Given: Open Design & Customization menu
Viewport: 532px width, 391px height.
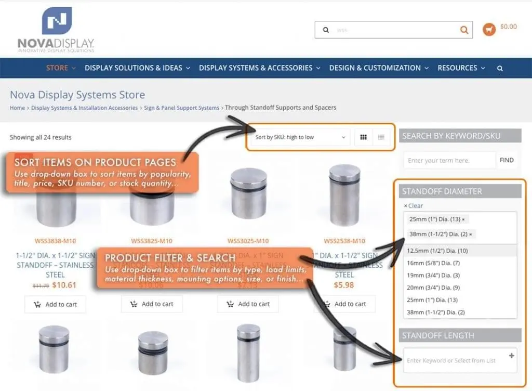Looking at the screenshot, I should 379,68.
